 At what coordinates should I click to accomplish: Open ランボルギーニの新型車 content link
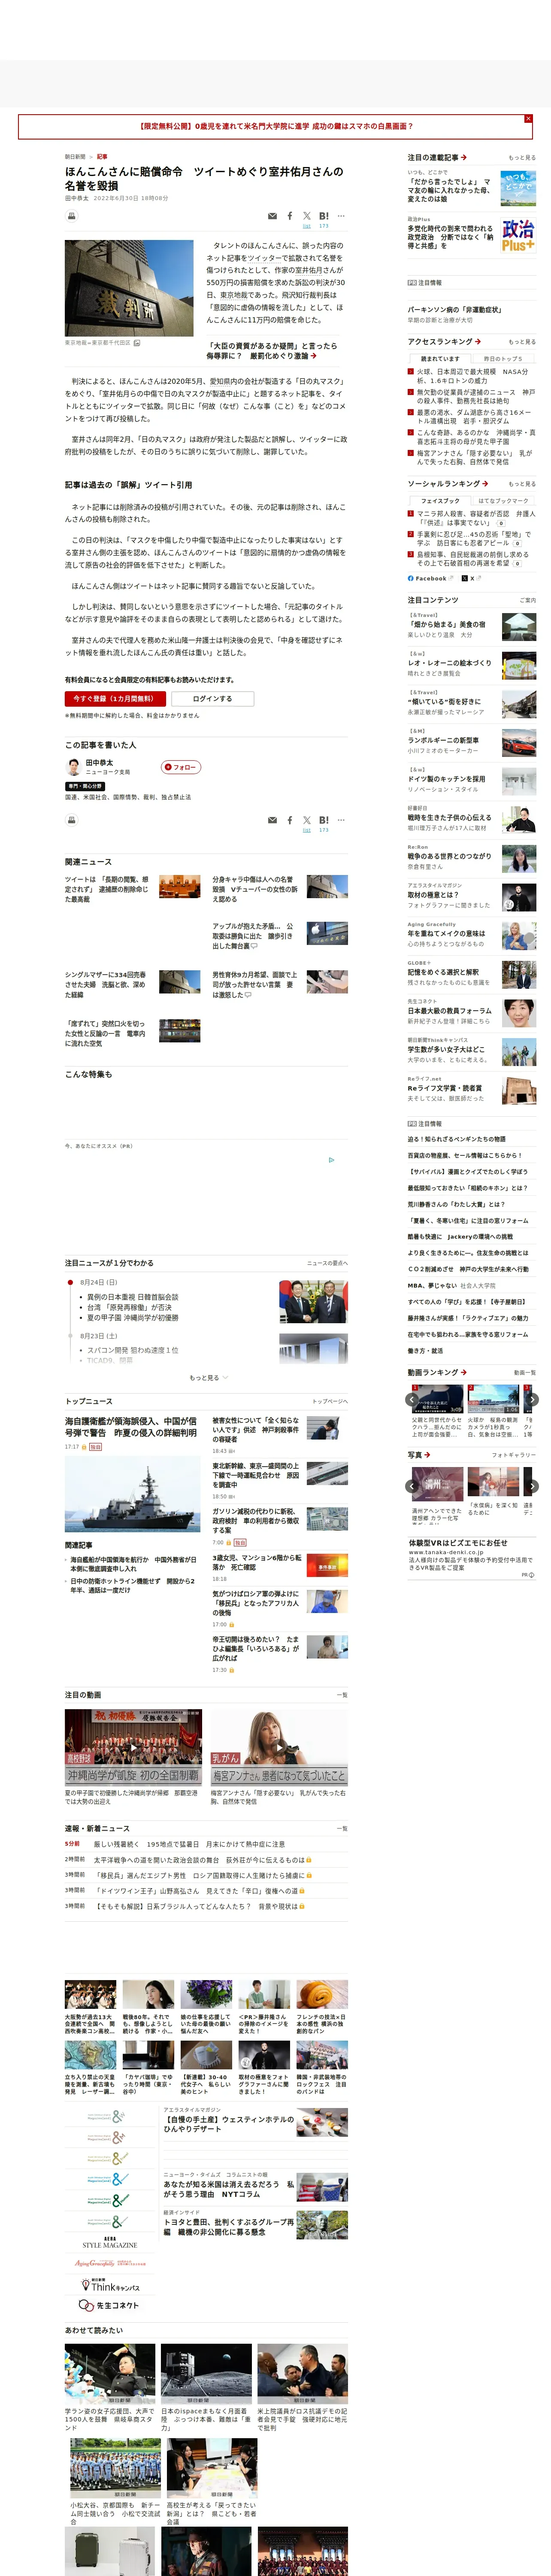pyautogui.click(x=443, y=740)
